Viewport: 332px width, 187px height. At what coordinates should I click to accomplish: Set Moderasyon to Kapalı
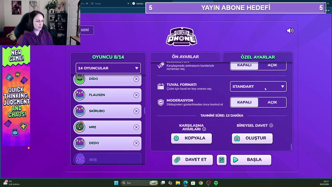[x=244, y=102]
